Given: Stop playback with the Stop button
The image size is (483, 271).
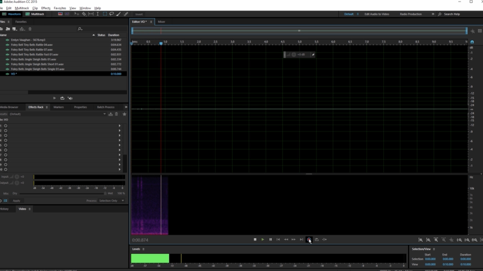Looking at the screenshot, I should (x=255, y=239).
